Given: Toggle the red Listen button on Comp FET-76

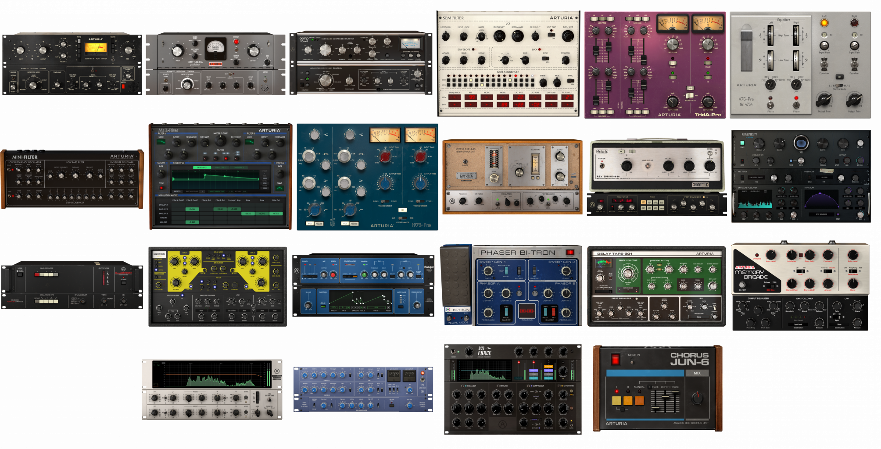Looking at the screenshot, I should 123,87.
